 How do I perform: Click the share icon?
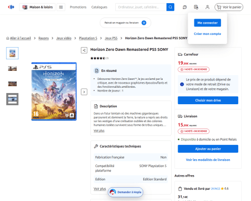tap(84, 50)
